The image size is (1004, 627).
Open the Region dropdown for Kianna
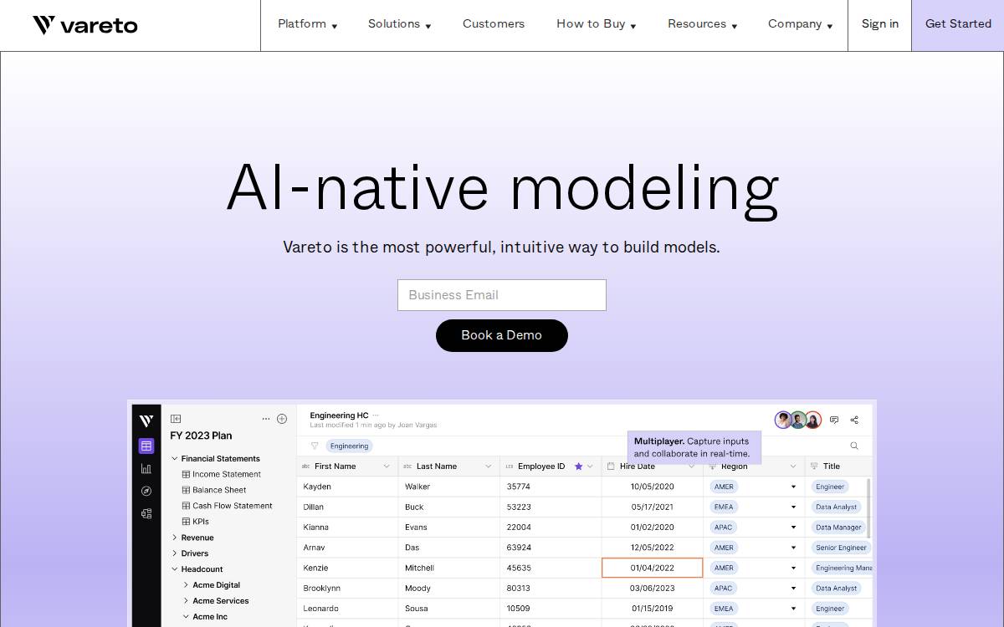click(794, 528)
